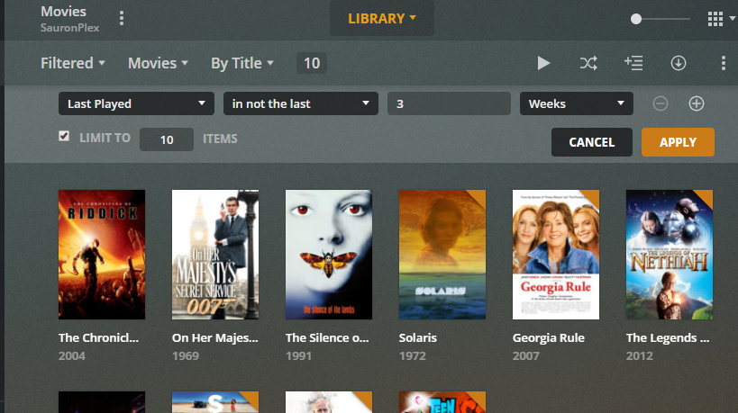Toggle the Limit To checkbox
This screenshot has width=738, height=413.
coord(64,136)
